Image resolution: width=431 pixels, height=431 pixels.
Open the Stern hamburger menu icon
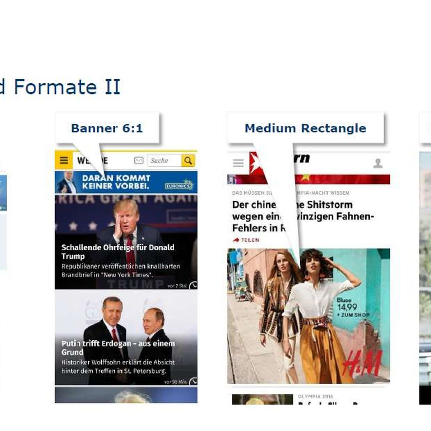tap(238, 163)
